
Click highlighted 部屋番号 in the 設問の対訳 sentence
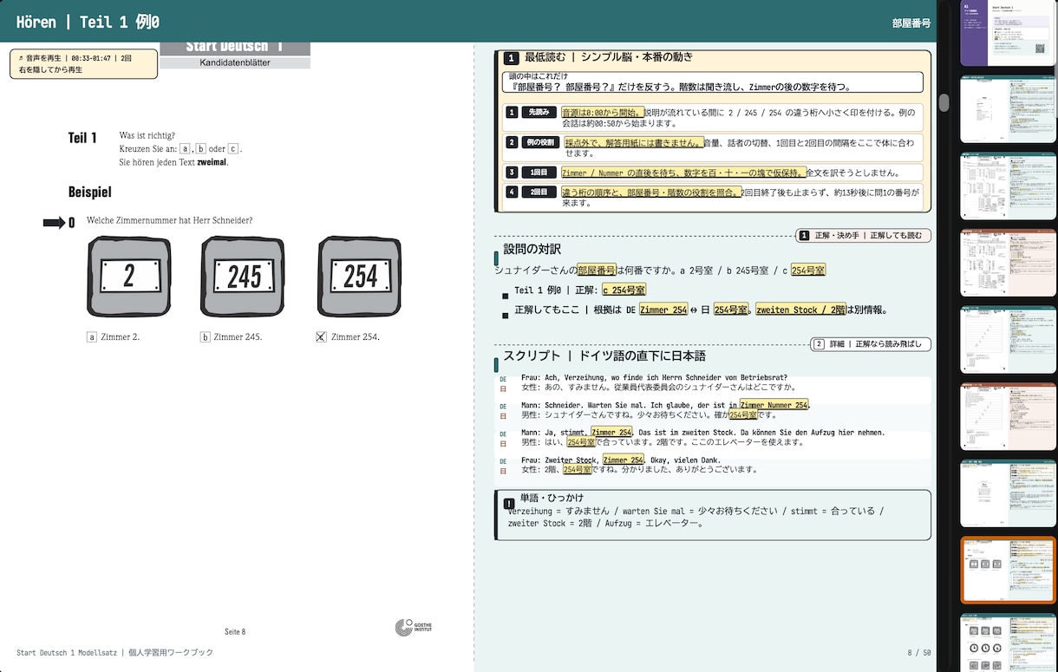597,271
